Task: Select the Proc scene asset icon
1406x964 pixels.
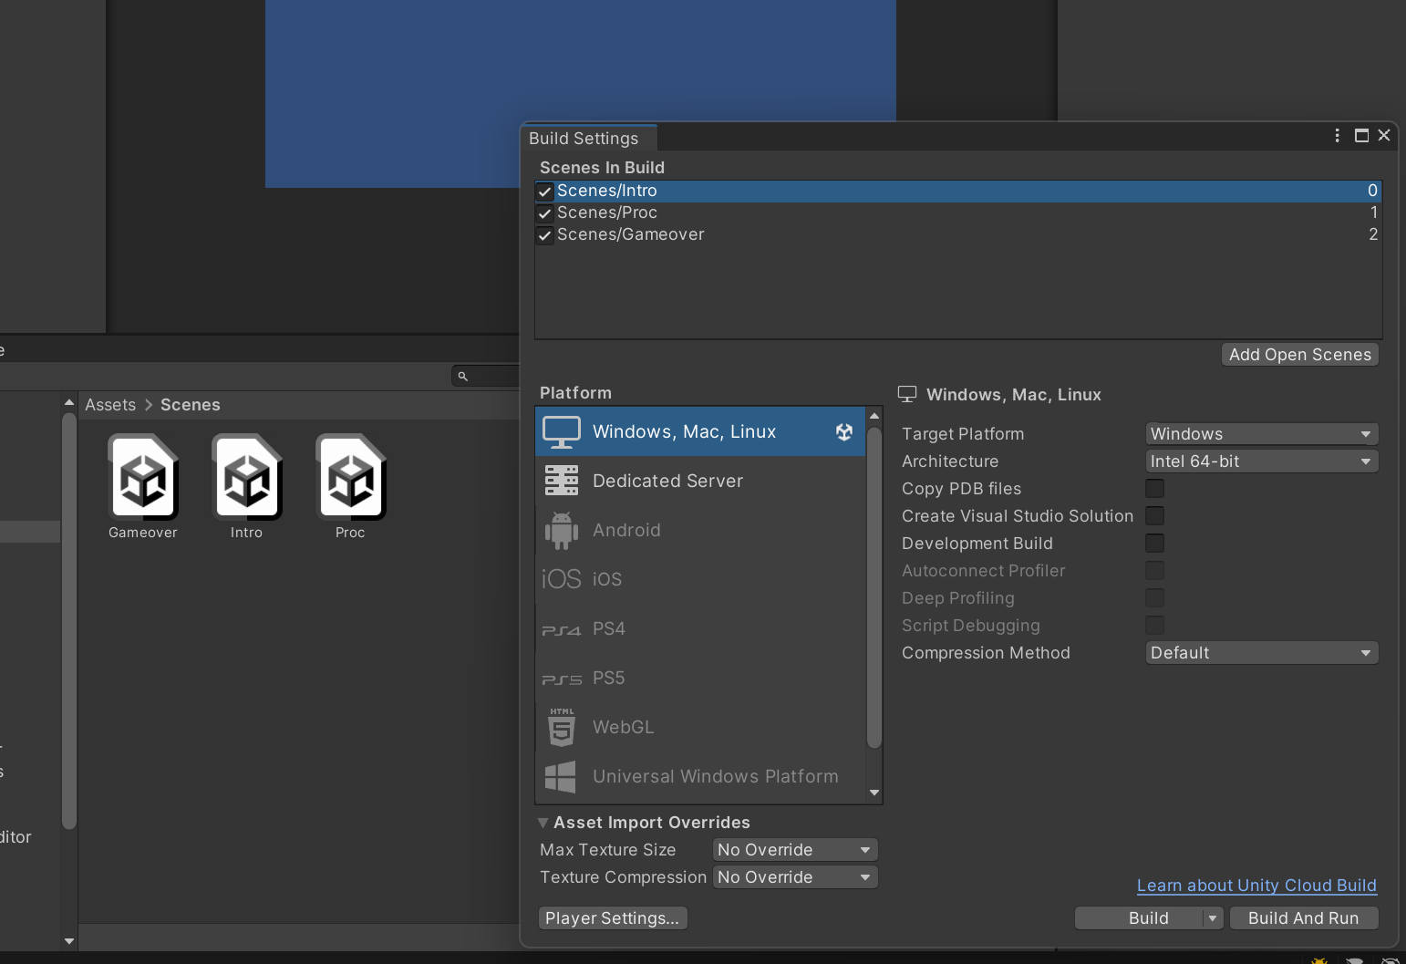Action: pos(351,477)
